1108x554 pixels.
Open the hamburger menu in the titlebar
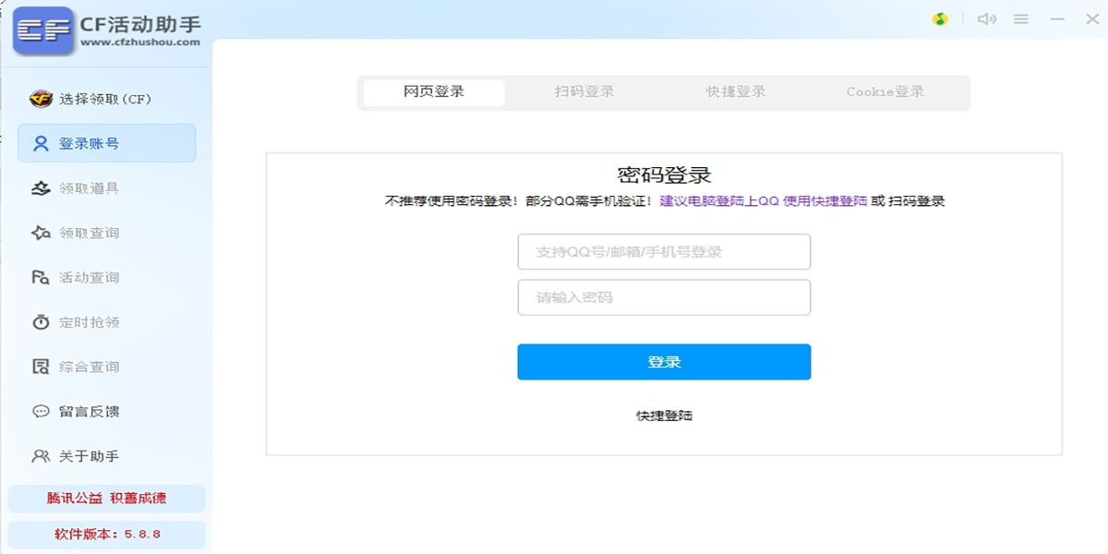1021,18
